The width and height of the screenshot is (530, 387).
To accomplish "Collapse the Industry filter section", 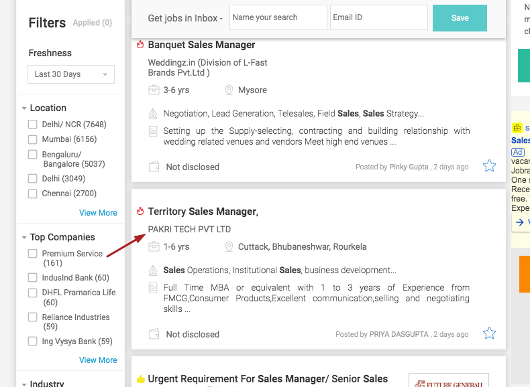I will (x=24, y=384).
